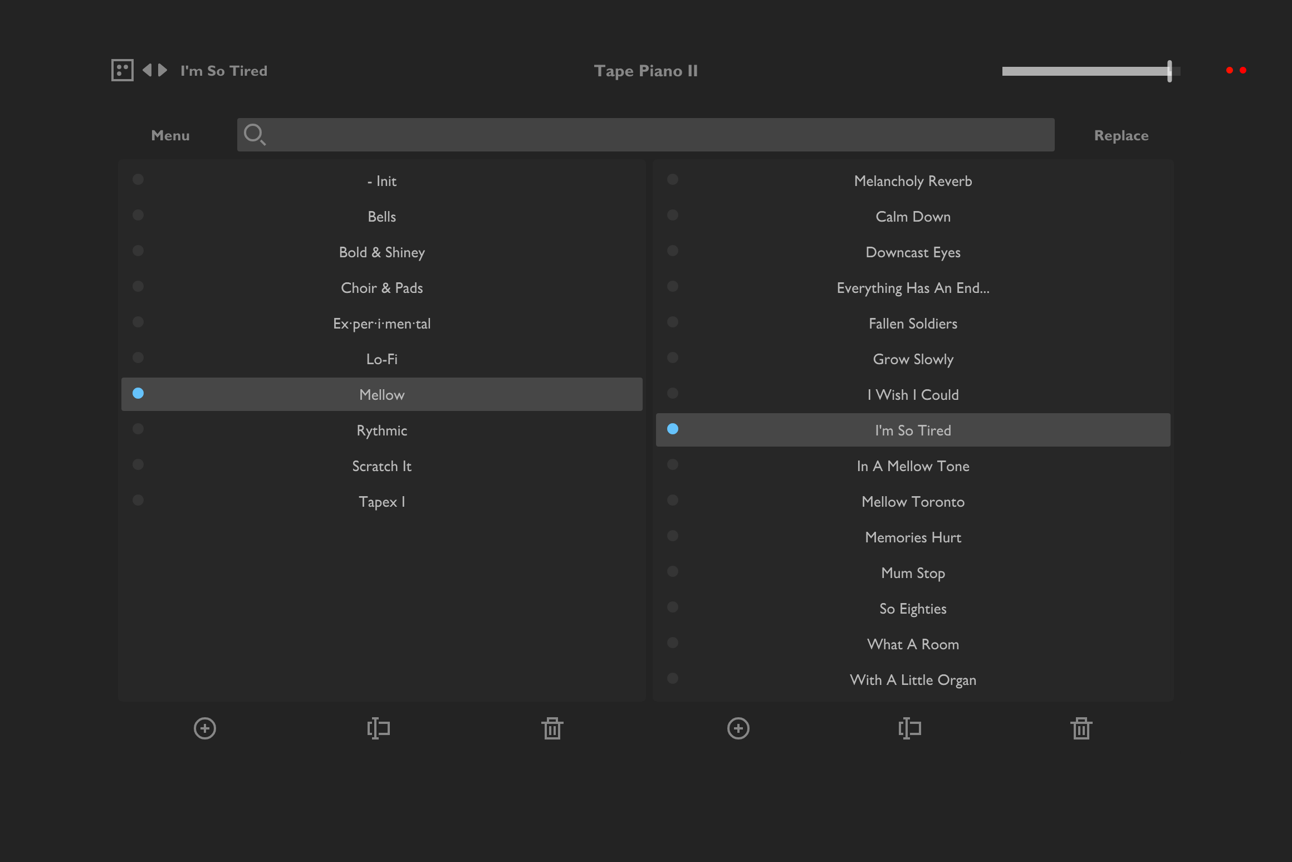Add new category plus icon
This screenshot has height=862, width=1292.
205,728
